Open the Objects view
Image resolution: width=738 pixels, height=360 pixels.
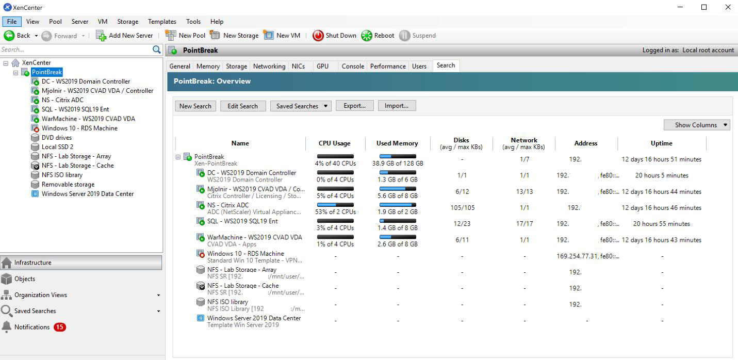[81, 279]
